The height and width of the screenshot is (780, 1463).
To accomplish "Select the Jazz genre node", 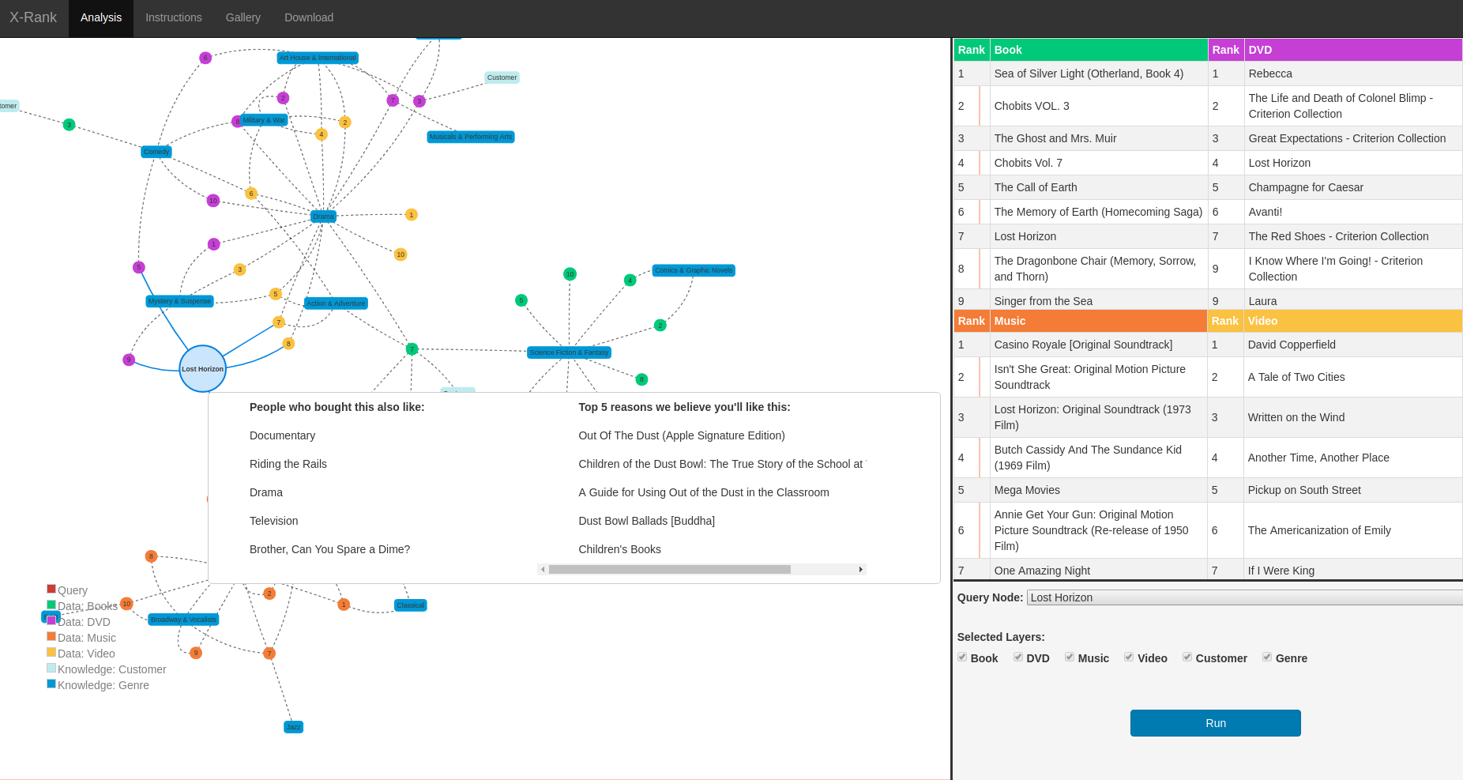I will point(293,727).
